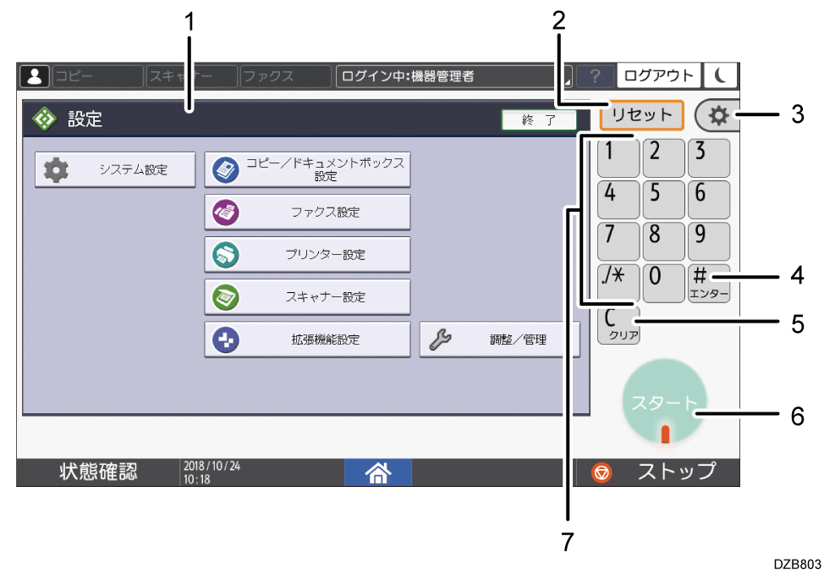This screenshot has width=824, height=575.
Task: Tap the home screen icon at bottom center
Action: pyautogui.click(x=377, y=473)
